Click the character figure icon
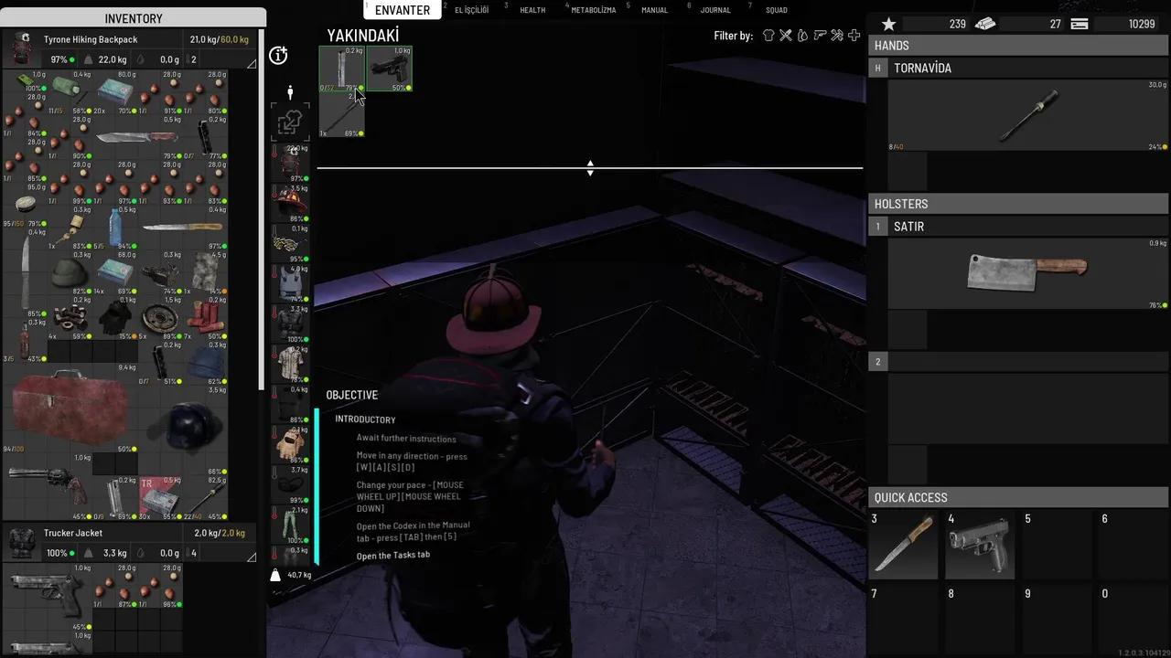The image size is (1171, 658). pyautogui.click(x=290, y=92)
